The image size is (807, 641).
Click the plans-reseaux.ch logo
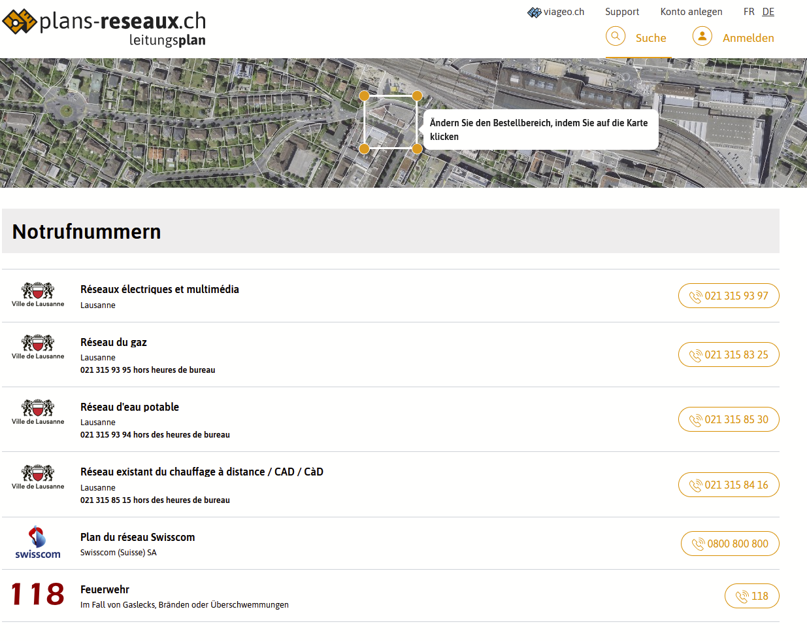(105, 28)
